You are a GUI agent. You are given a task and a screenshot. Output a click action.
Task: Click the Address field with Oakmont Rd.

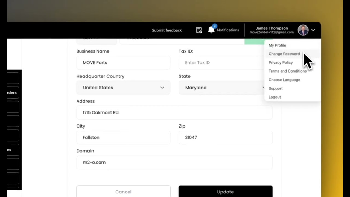tap(174, 113)
